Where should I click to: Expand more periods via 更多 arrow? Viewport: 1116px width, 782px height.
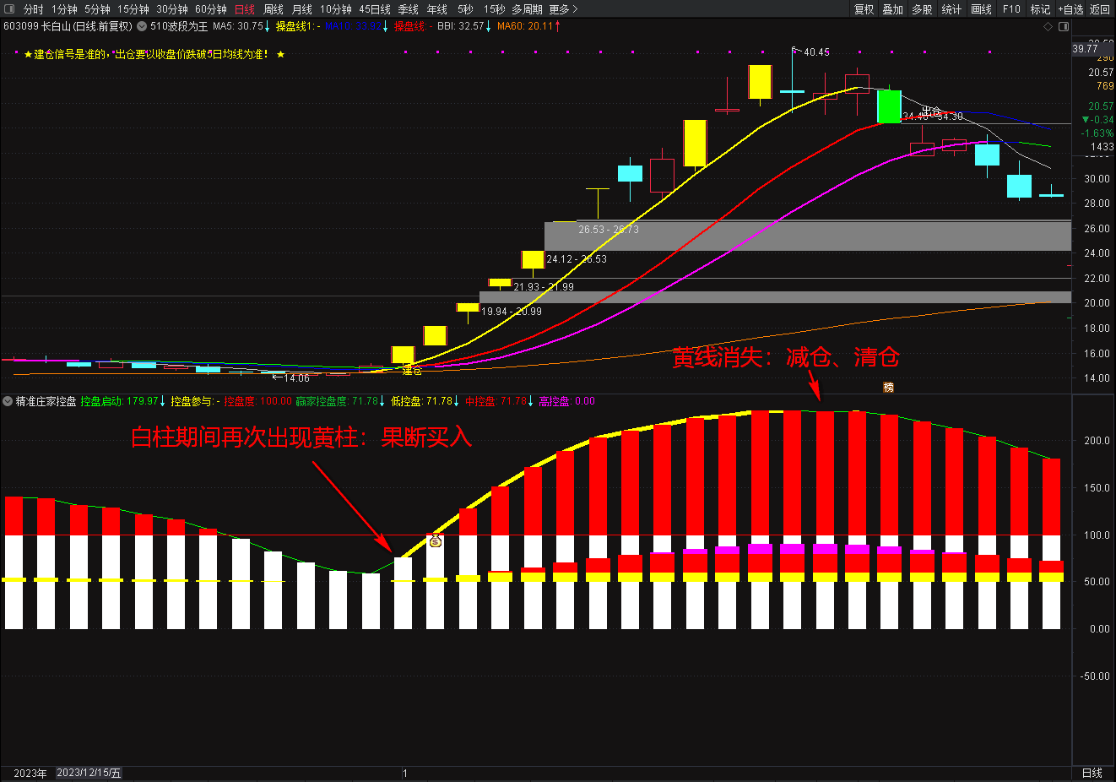tap(564, 9)
